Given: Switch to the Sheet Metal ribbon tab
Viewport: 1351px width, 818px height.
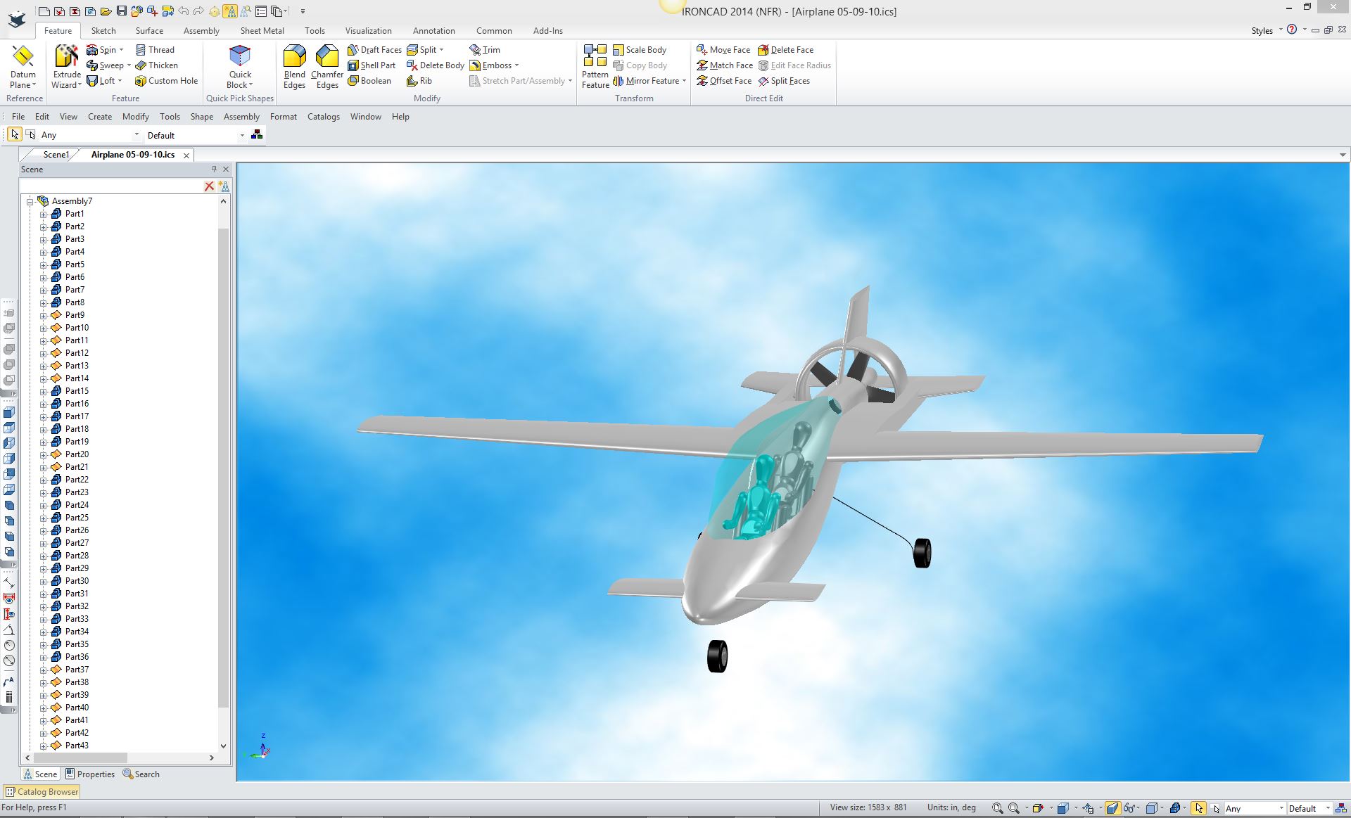Looking at the screenshot, I should pyautogui.click(x=262, y=31).
